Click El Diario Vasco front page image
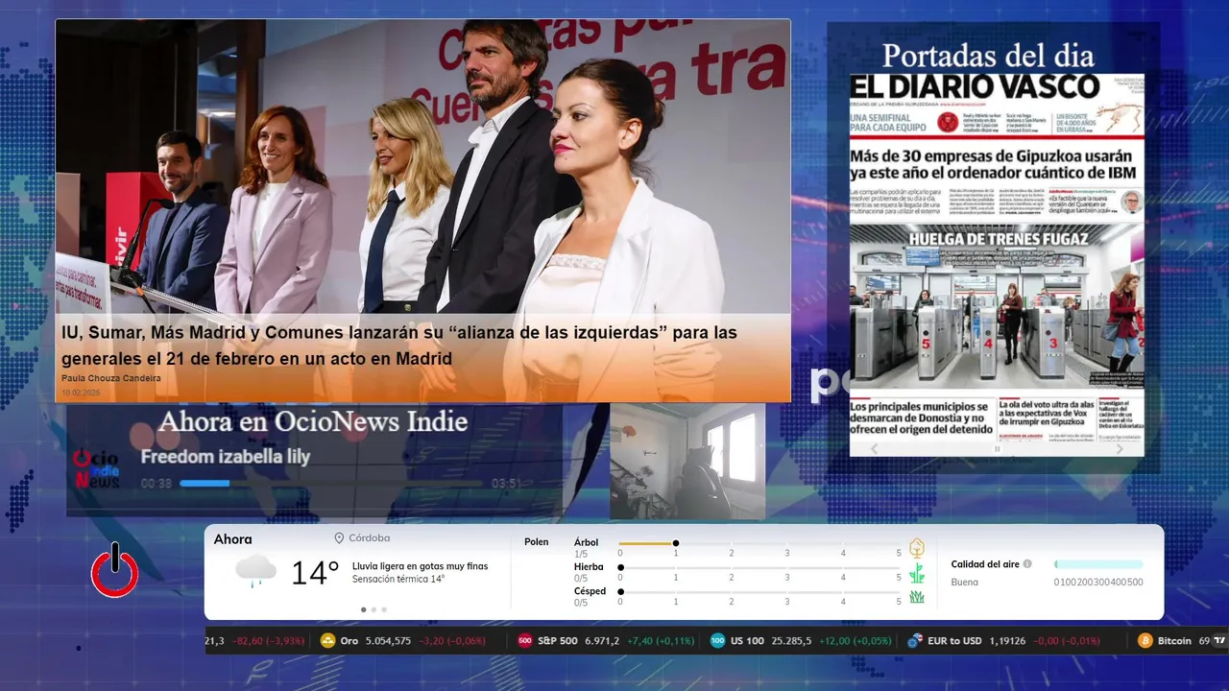1229x691 pixels. 997,264
